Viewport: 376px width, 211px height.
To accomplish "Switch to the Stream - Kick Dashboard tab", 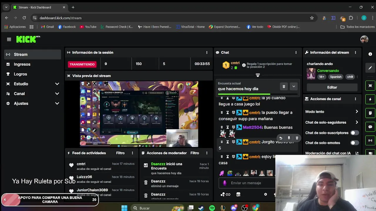I will tap(40, 7).
